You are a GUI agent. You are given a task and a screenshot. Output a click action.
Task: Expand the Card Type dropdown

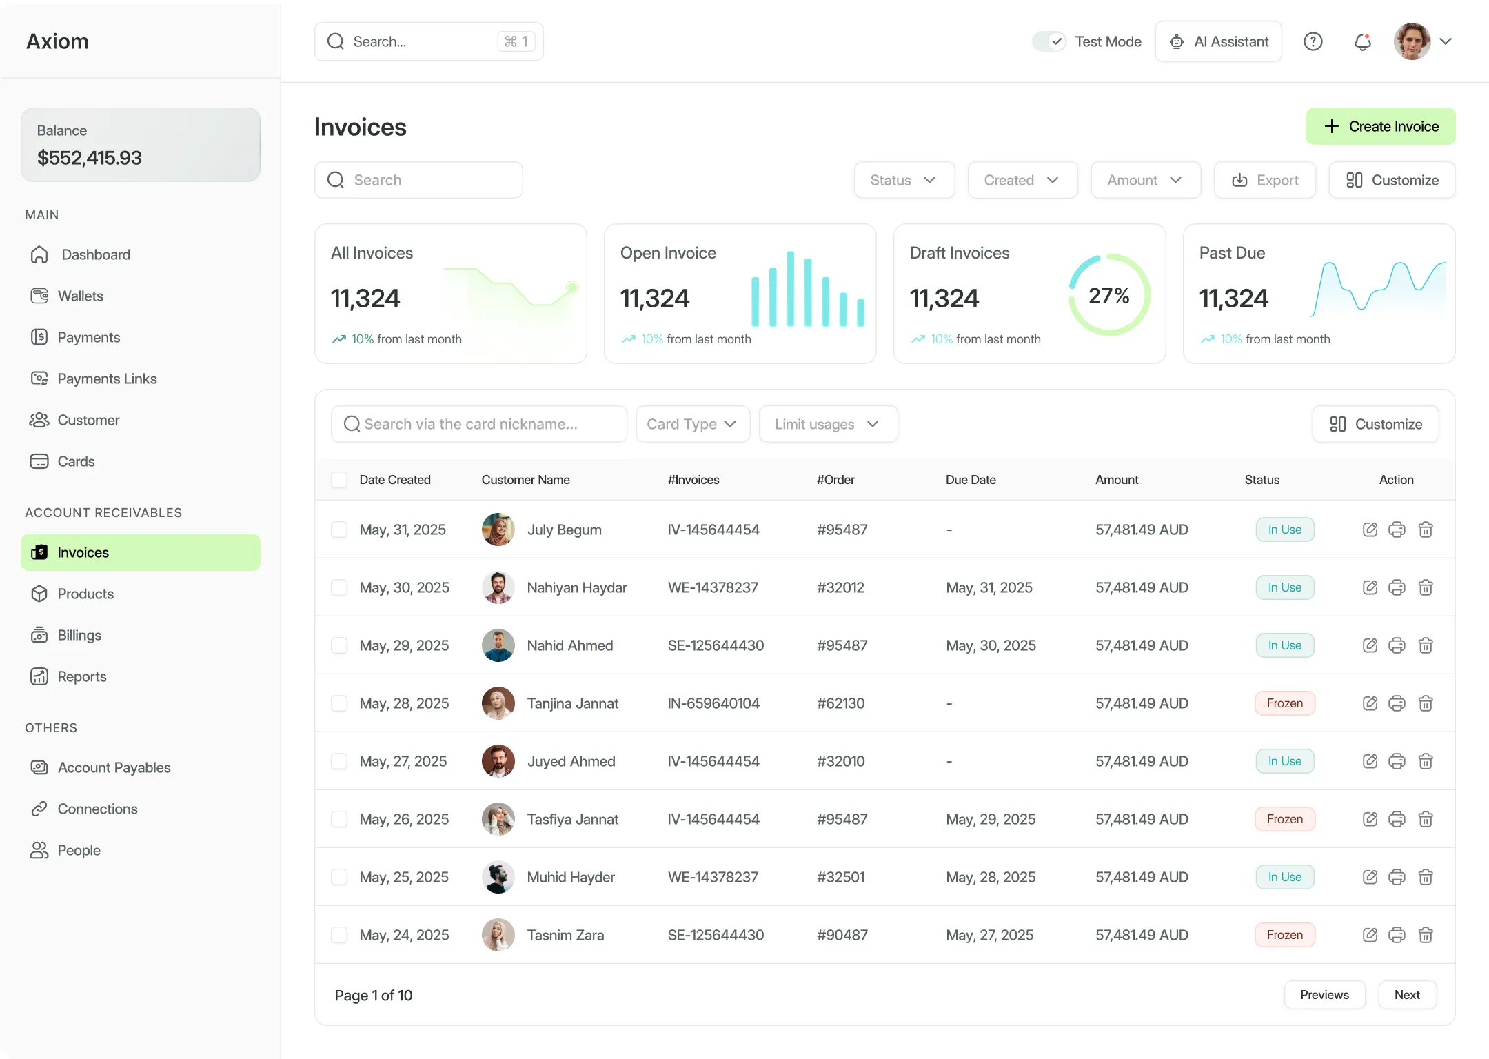coord(692,424)
